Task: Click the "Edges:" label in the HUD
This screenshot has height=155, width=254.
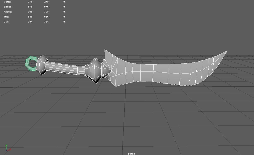Action: tap(8, 7)
